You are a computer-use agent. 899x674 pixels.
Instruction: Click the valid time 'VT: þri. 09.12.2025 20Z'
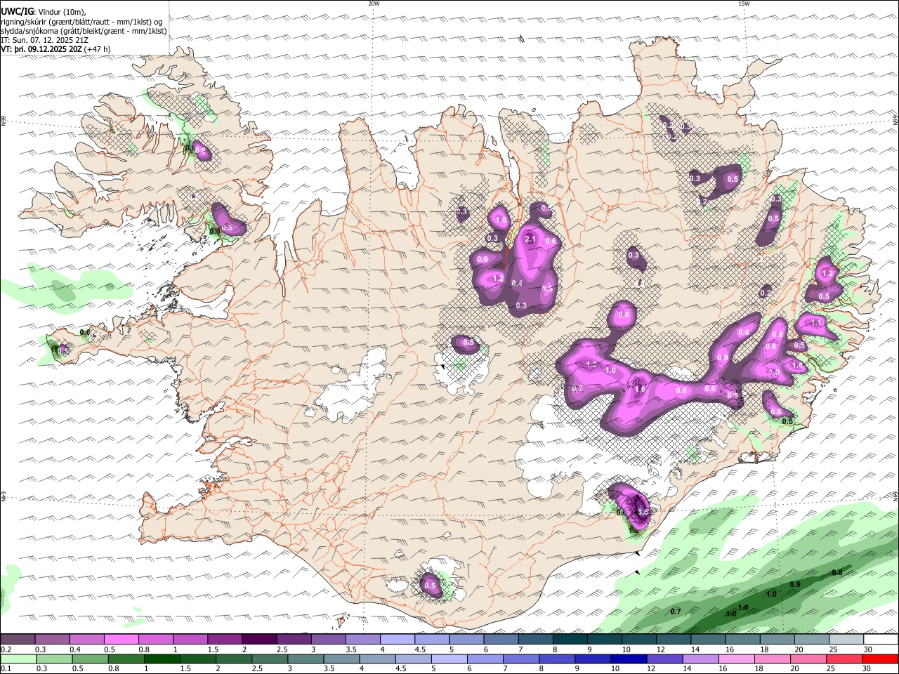(x=41, y=49)
